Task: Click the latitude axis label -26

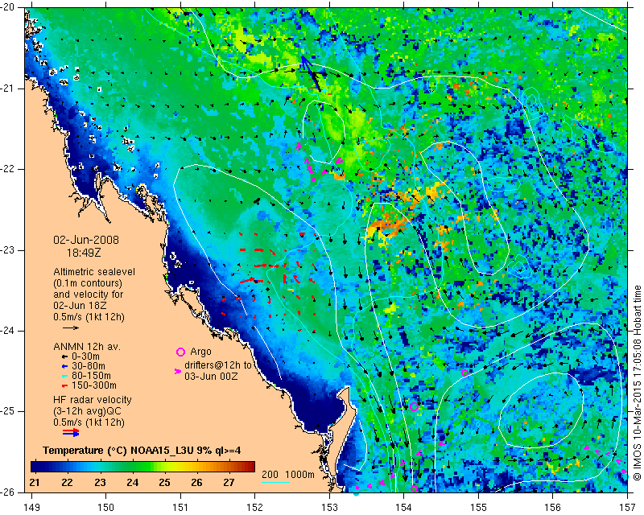Action: click(8, 492)
